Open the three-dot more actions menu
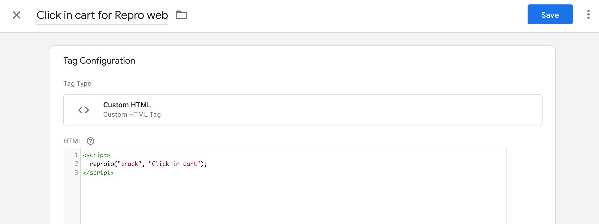The width and height of the screenshot is (599, 224). 588,14
